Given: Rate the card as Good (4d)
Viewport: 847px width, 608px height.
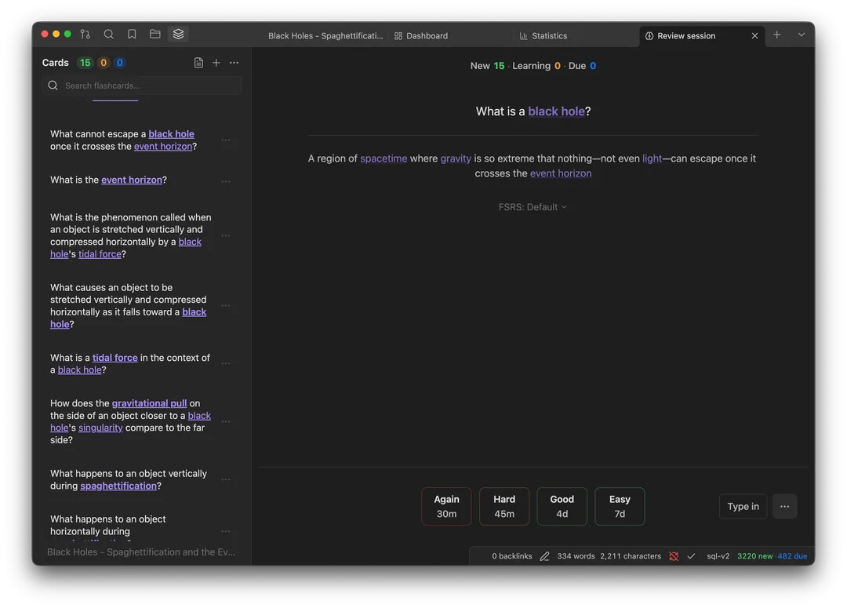Looking at the screenshot, I should coord(562,506).
